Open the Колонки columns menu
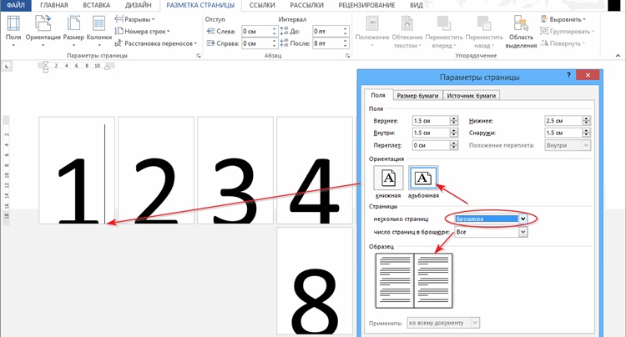 99,31
